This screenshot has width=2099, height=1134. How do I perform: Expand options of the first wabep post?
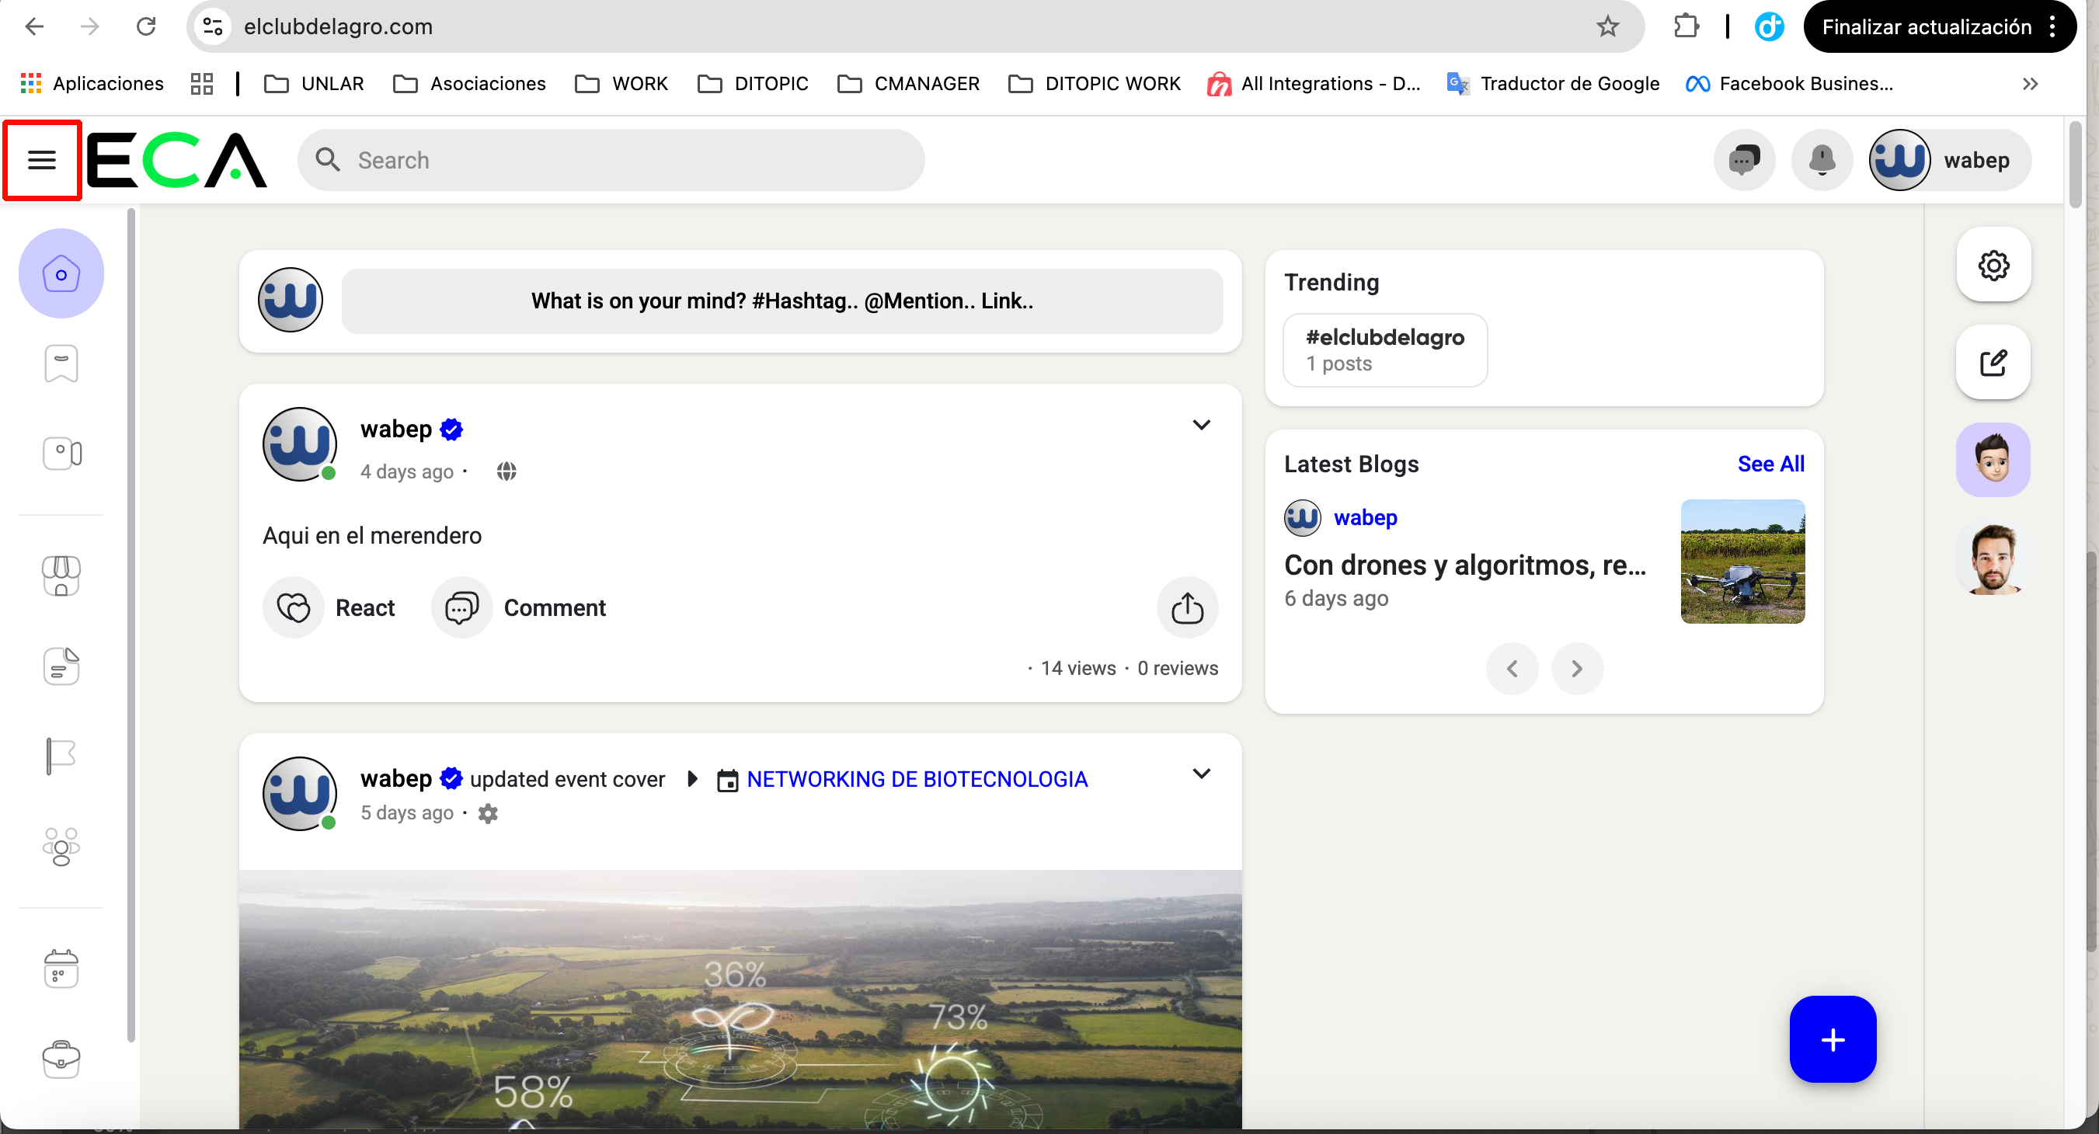click(x=1201, y=424)
